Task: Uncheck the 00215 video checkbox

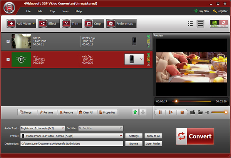Action: click(8, 41)
